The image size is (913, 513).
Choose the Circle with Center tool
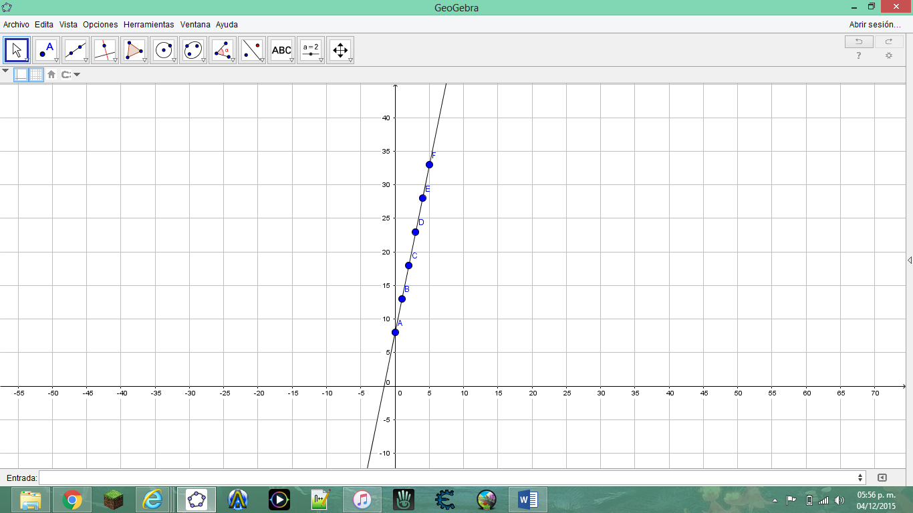(164, 50)
